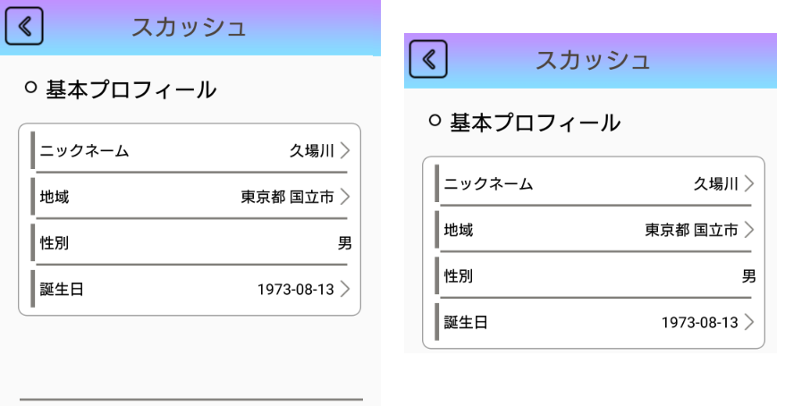Click the 性別 label in left panel
Image resolution: width=785 pixels, height=406 pixels.
(55, 243)
